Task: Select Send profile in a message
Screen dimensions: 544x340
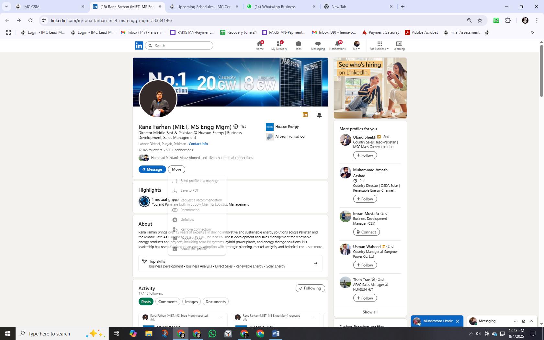Action: [197, 181]
